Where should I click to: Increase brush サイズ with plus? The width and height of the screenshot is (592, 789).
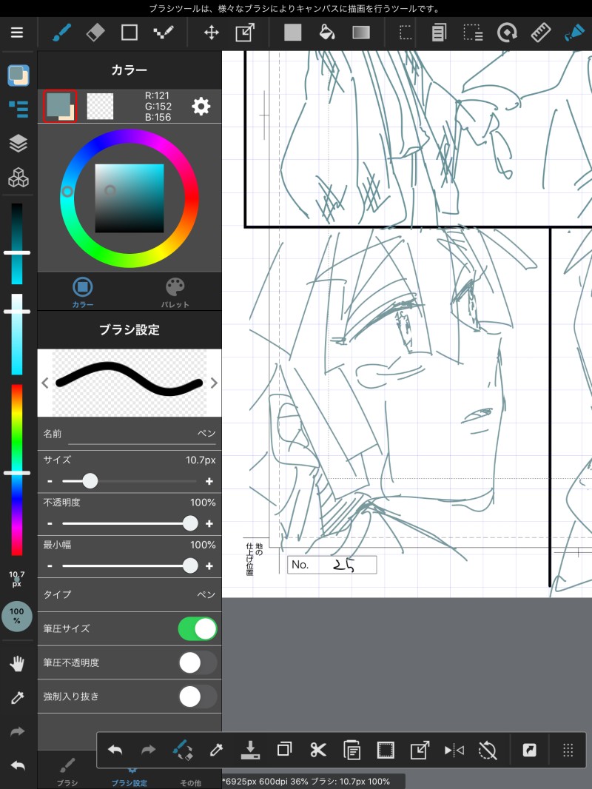209,482
